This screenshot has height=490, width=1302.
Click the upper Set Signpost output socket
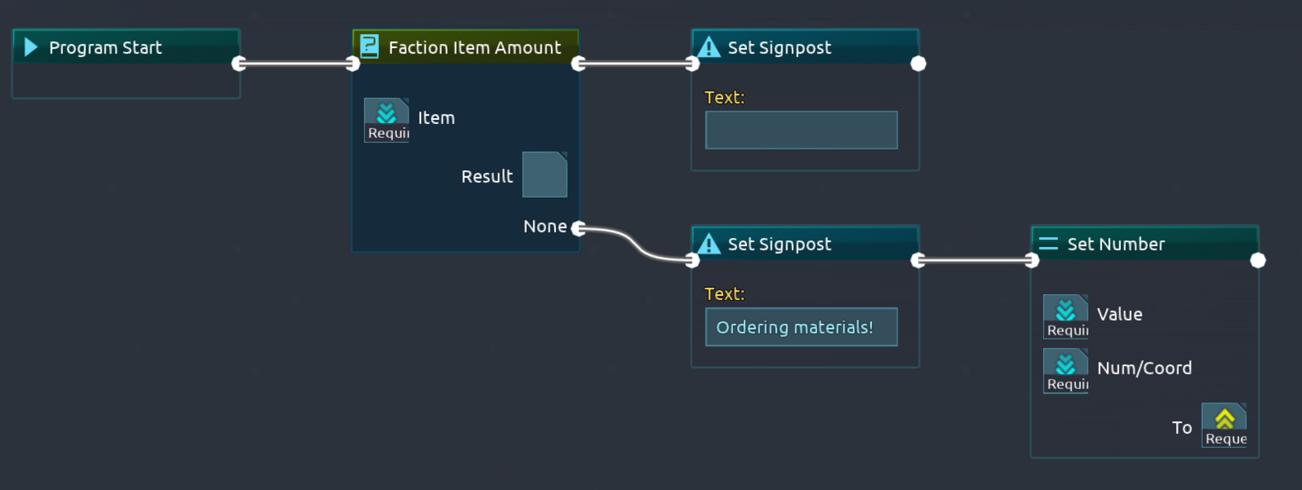click(918, 63)
